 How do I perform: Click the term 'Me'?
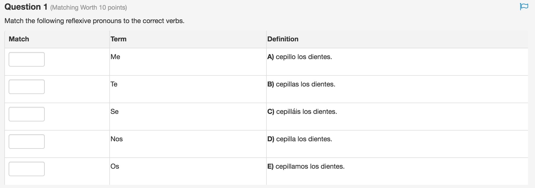115,57
